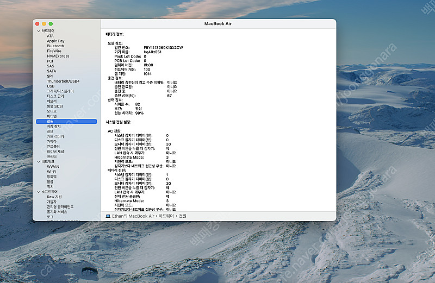435x283 pixels.
Task: Click the 네트워크 sidebar group label
Action: 48,162
